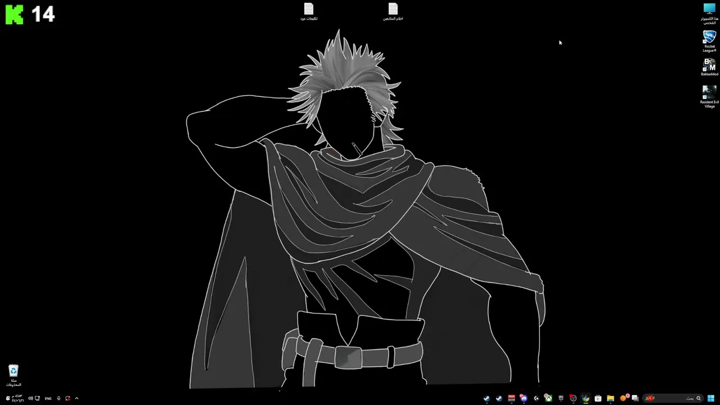
Task: Open Logitech G HUB from taskbar
Action: (536, 398)
